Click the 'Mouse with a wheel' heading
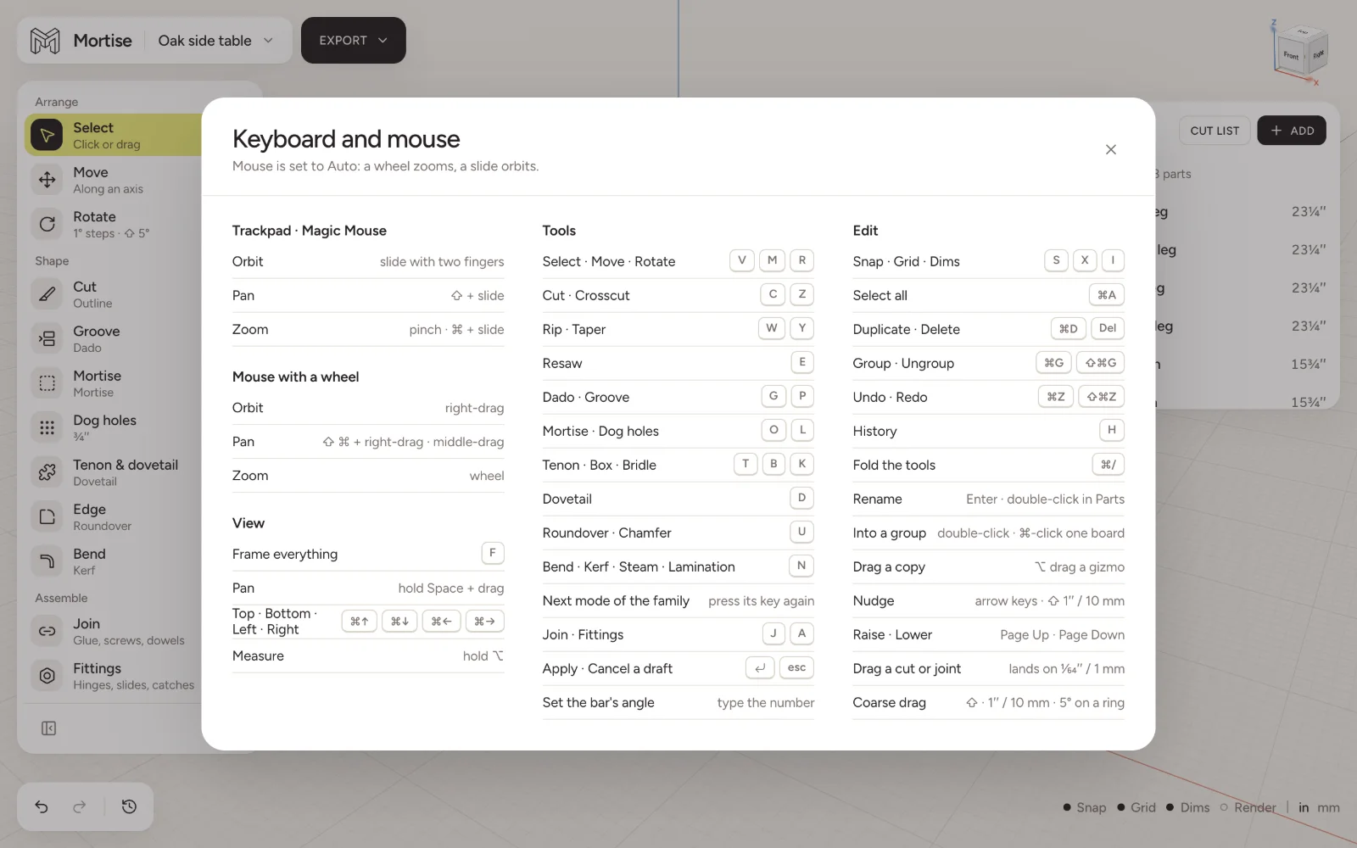Viewport: 1357px width, 848px height. coord(296,377)
